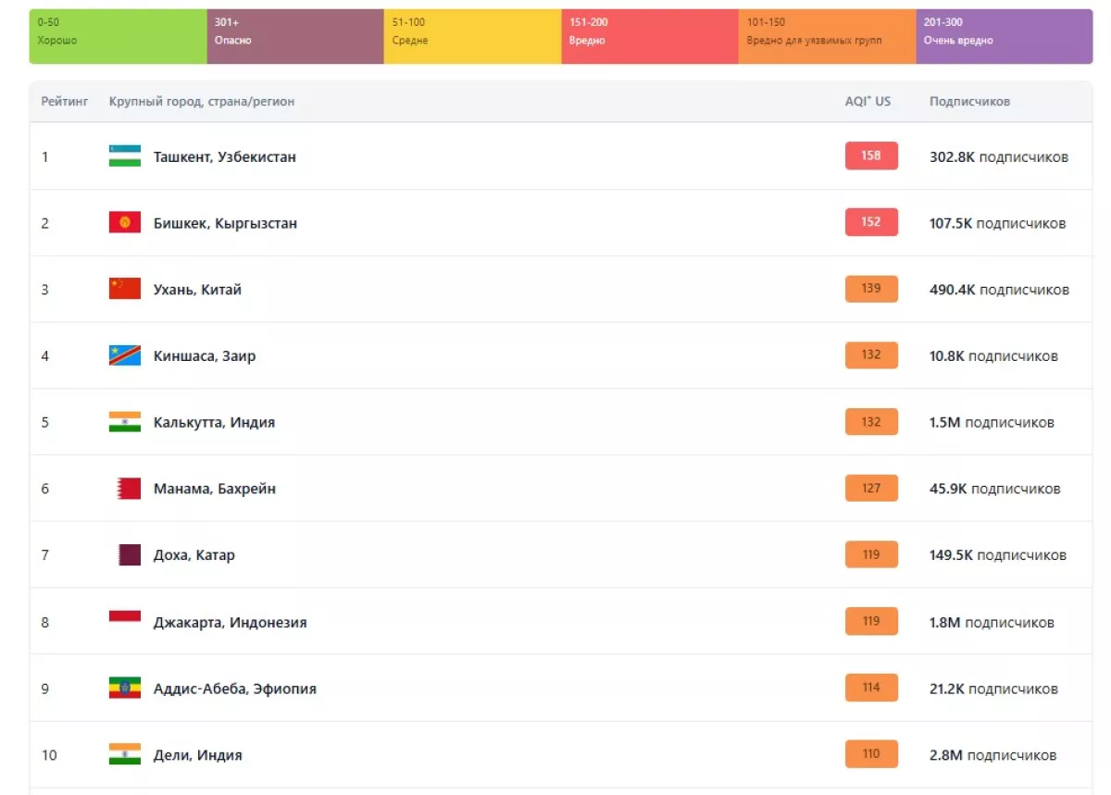Select the DR Congo flag beside Киншаса

pos(125,355)
